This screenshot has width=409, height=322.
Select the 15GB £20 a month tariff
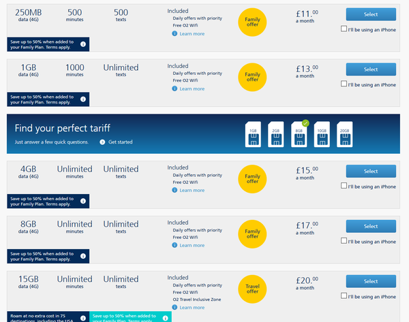click(x=371, y=281)
